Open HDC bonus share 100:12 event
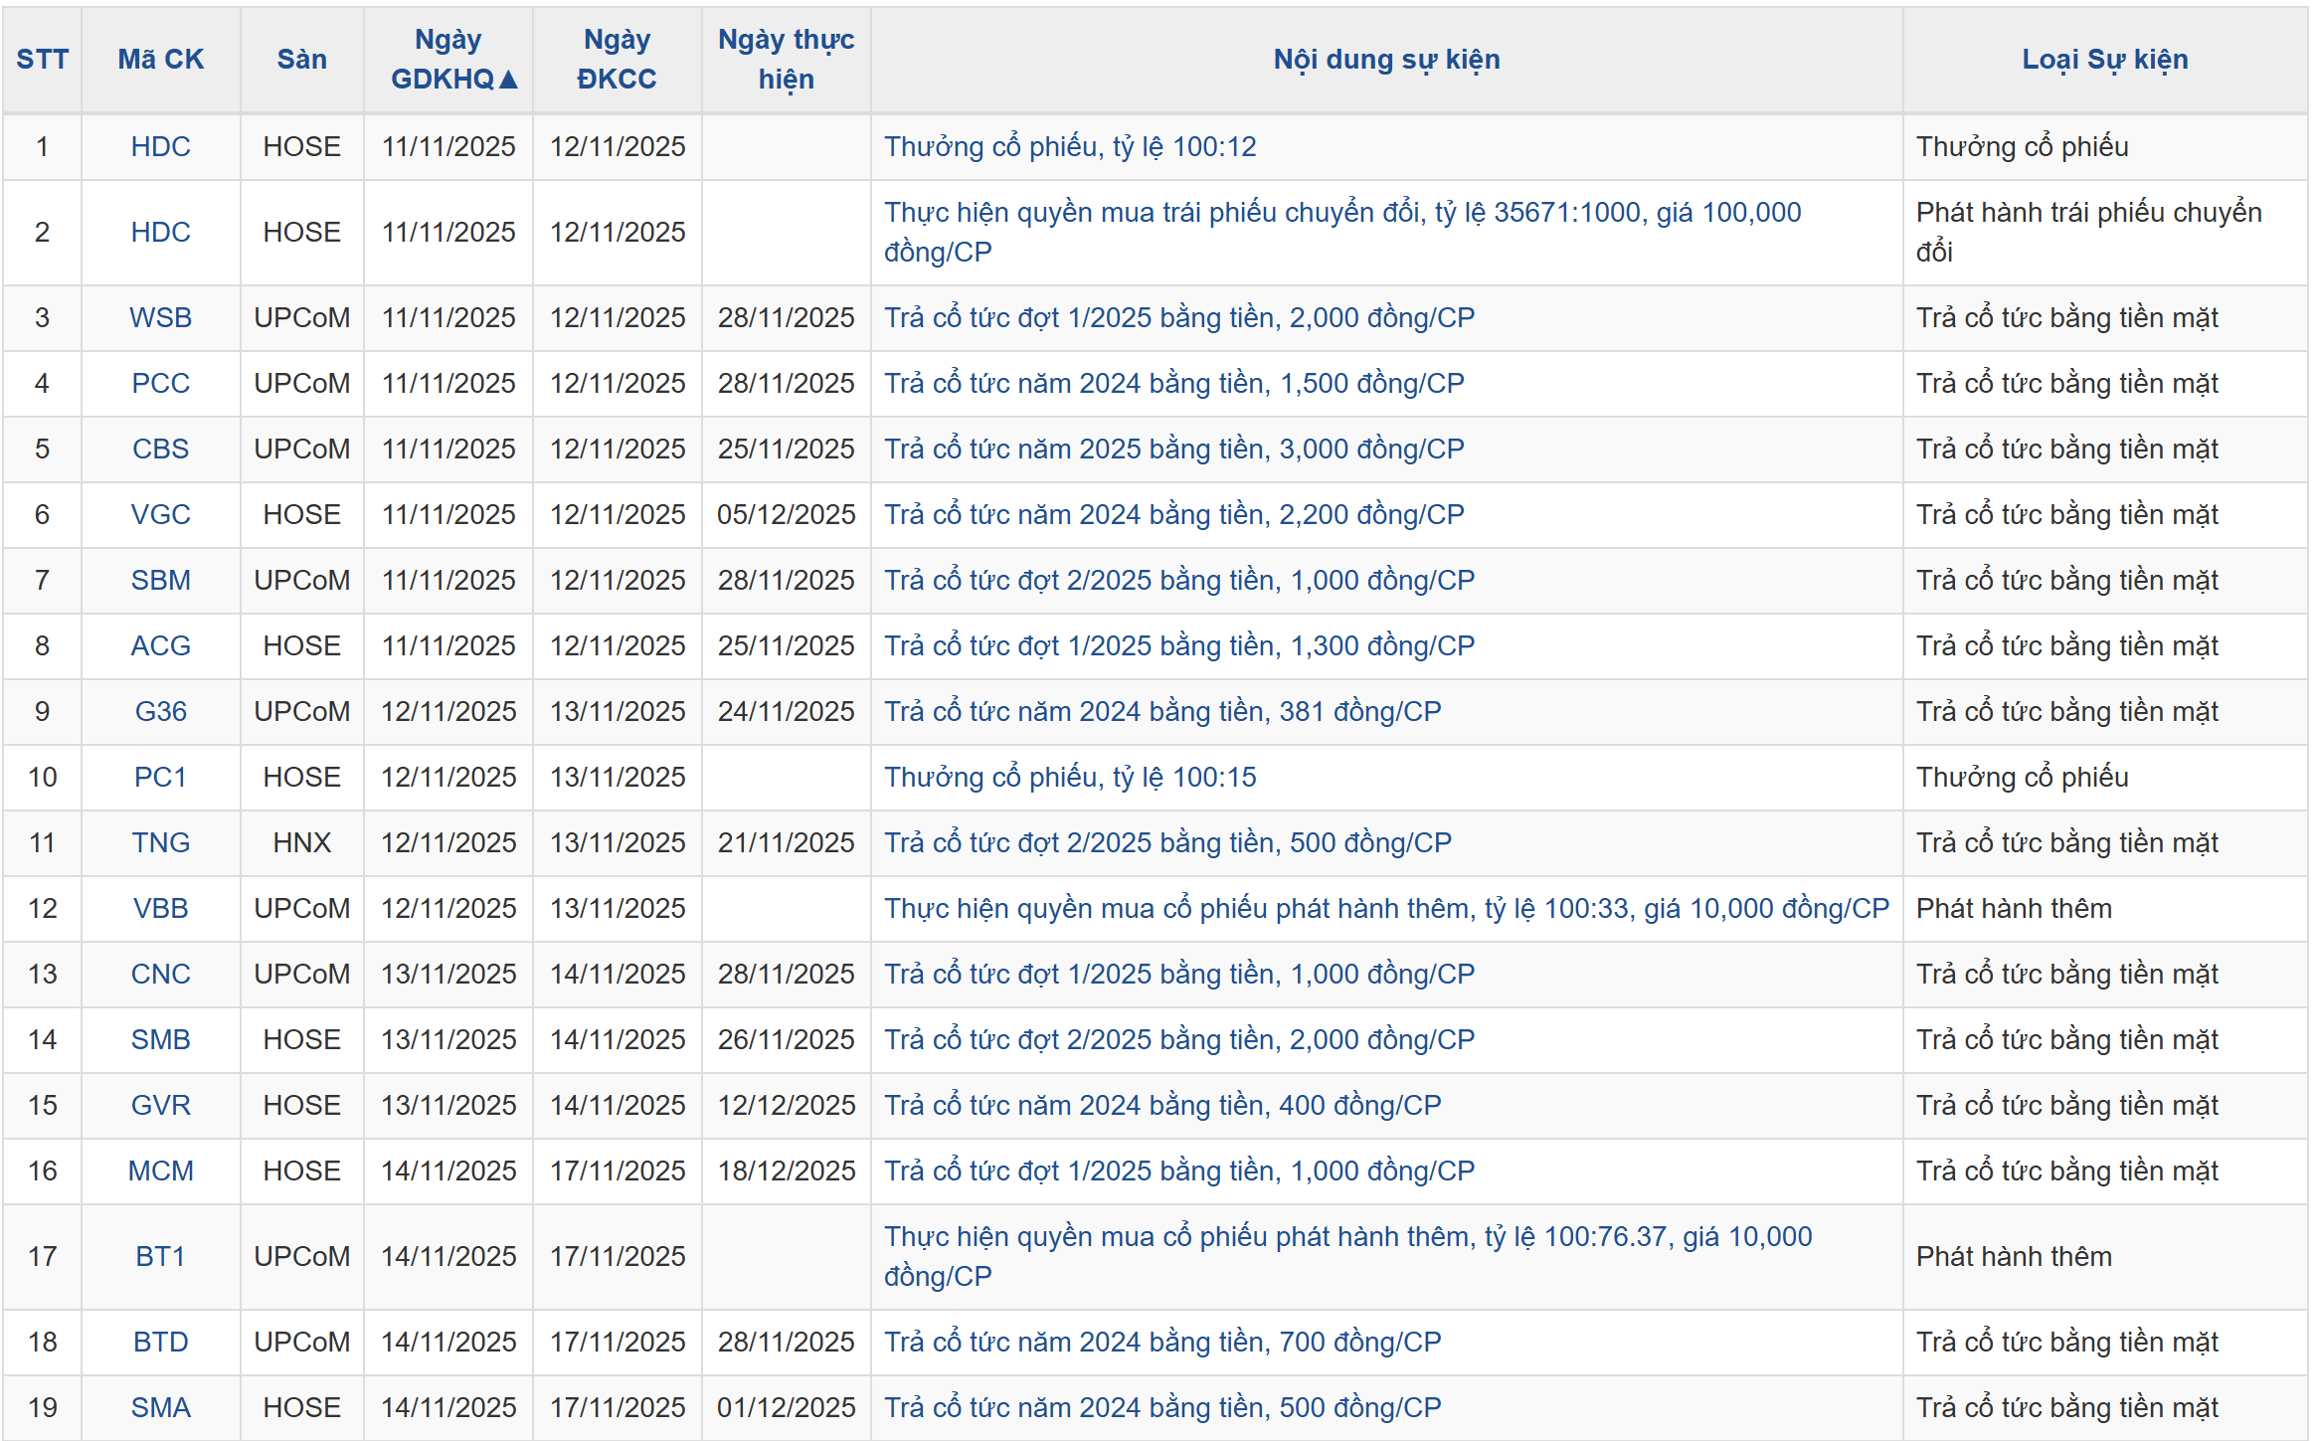This screenshot has height=1441, width=2316. coord(1070,146)
